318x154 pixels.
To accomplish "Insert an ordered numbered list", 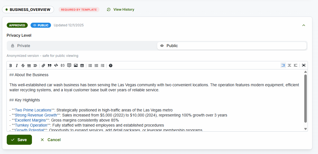I will click(97, 66).
